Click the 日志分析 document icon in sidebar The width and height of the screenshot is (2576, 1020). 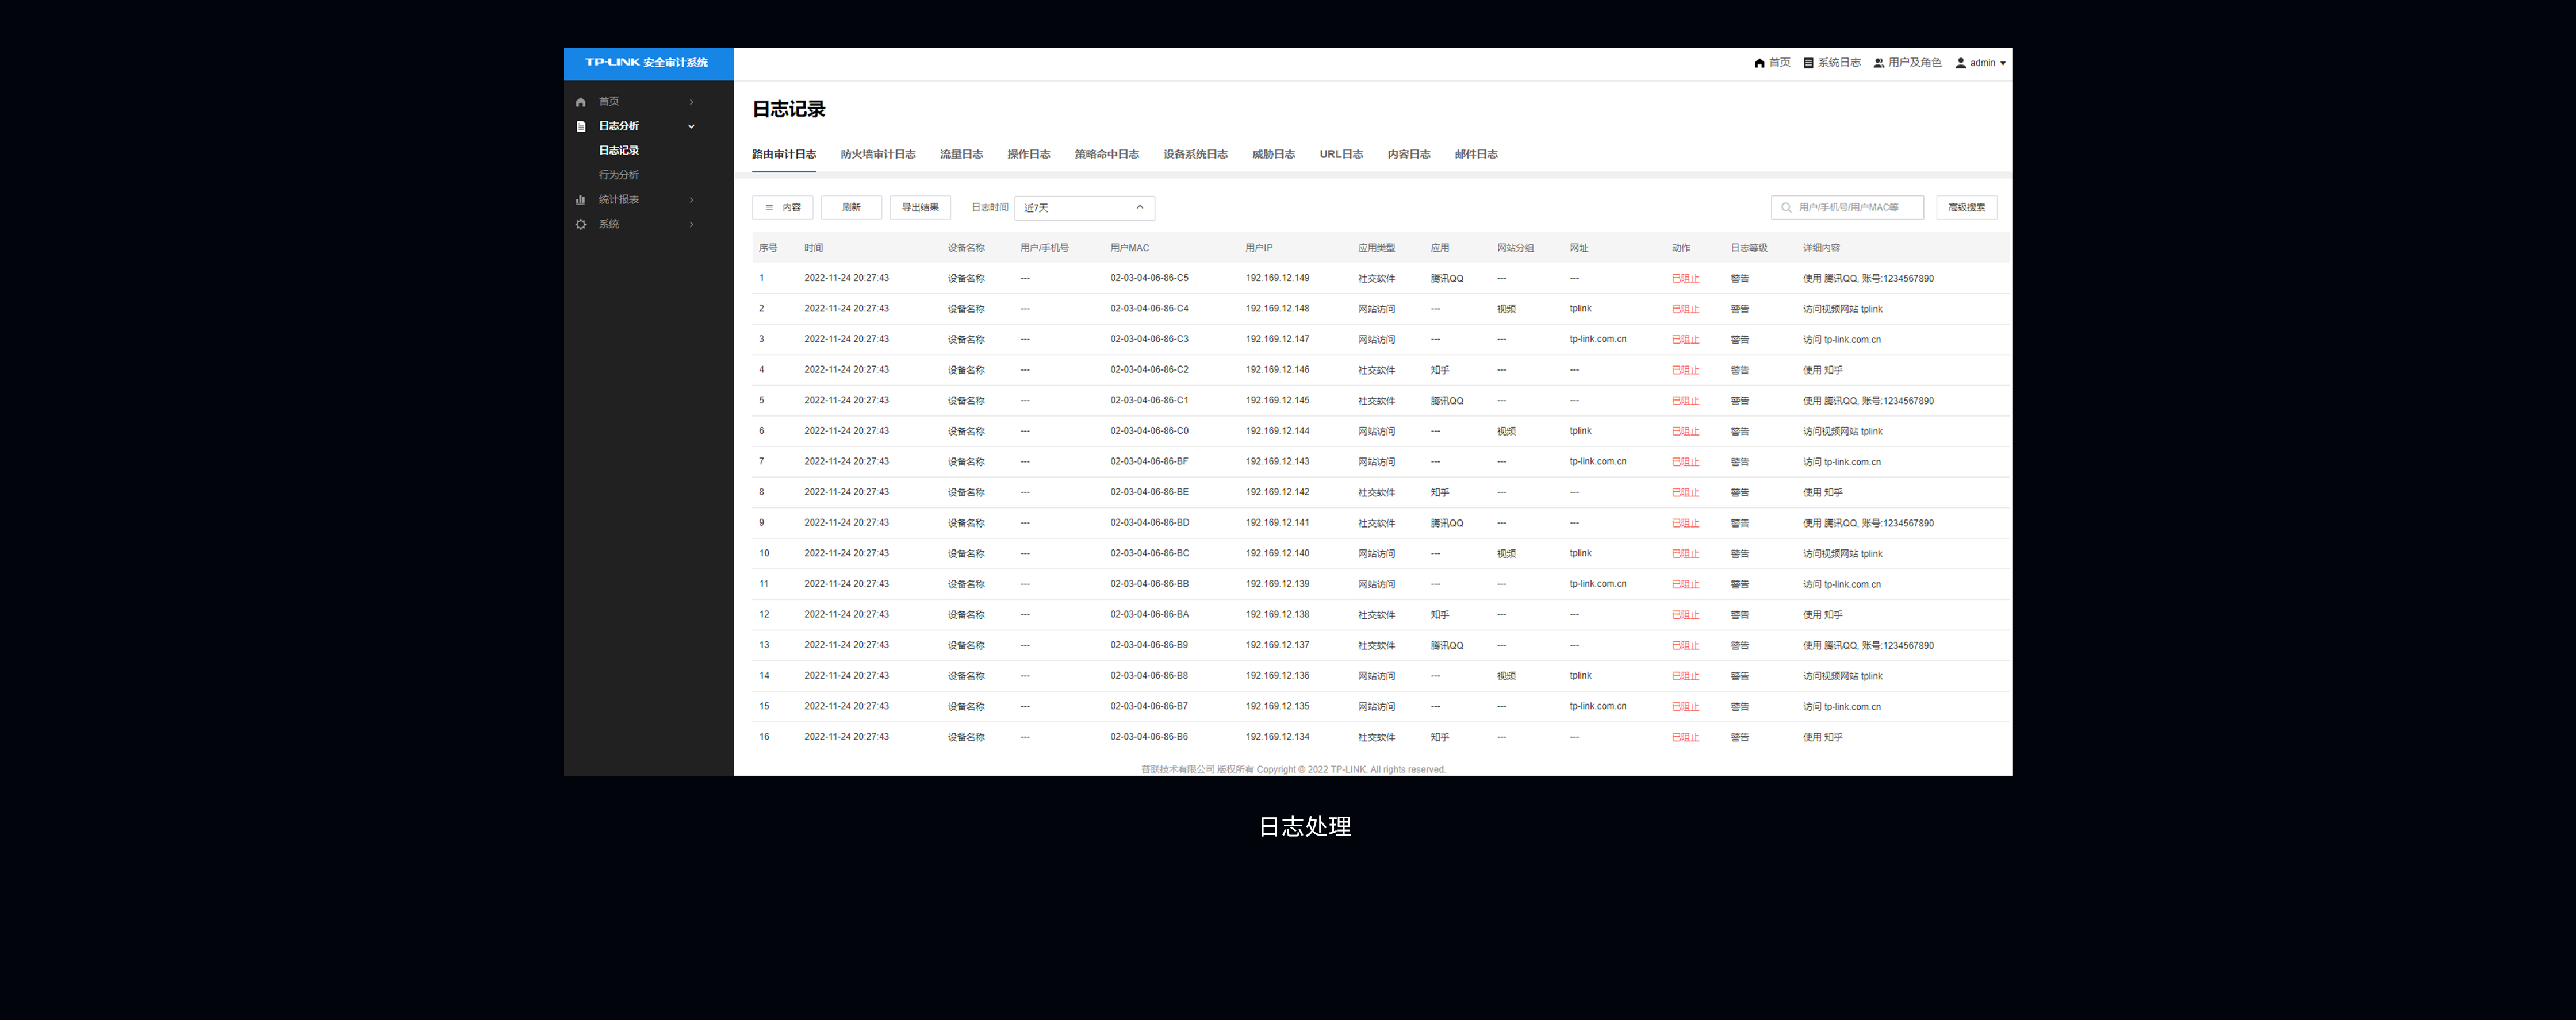[x=580, y=126]
